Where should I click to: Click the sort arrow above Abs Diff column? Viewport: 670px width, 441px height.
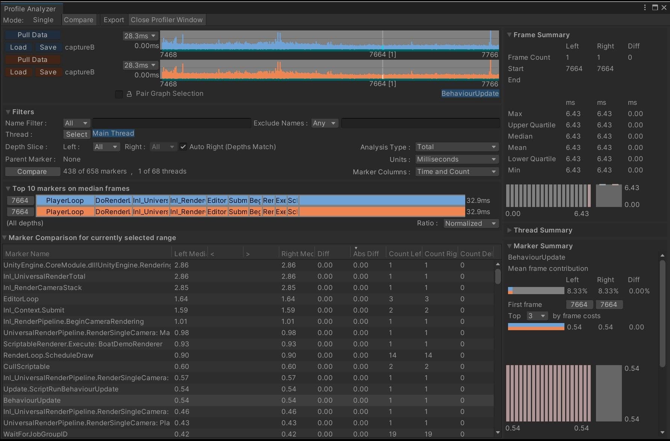[356, 248]
